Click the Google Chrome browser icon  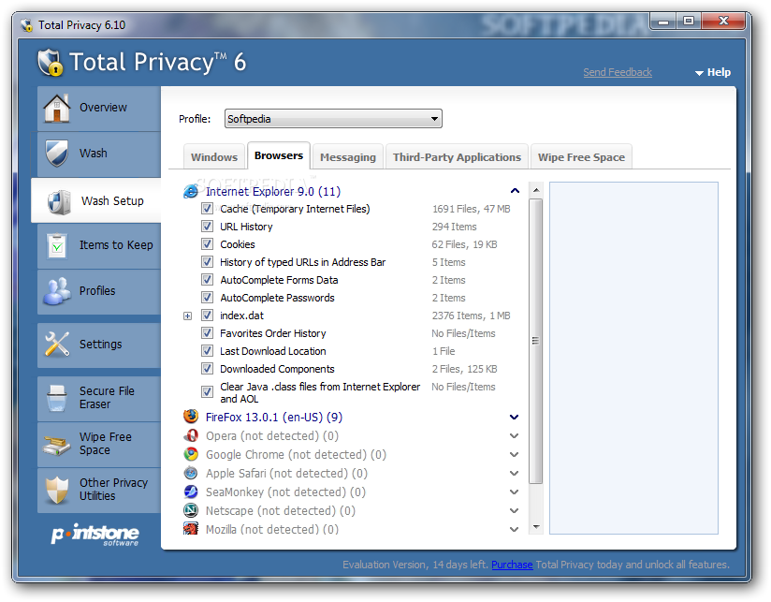[x=191, y=454]
